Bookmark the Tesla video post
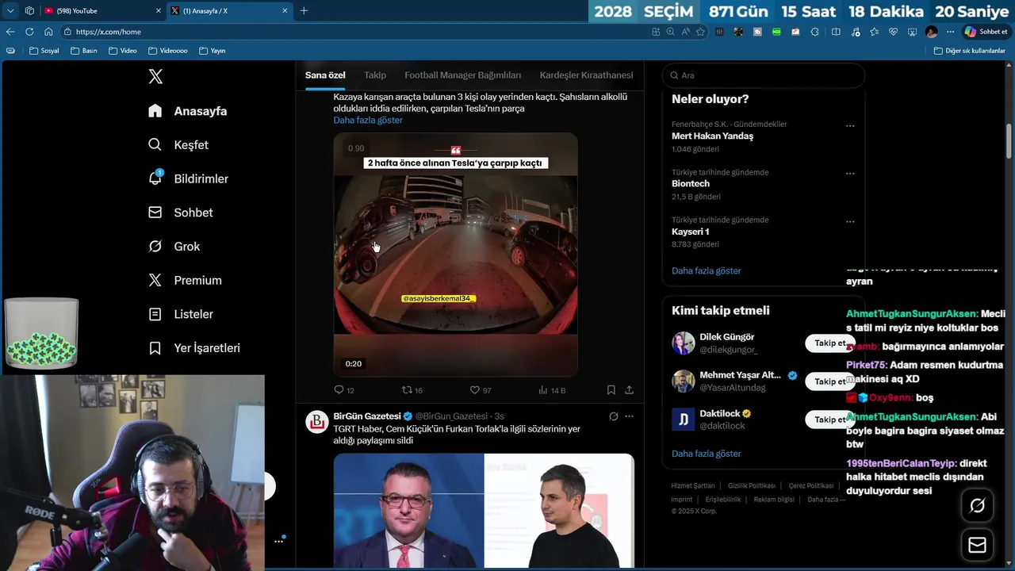This screenshot has height=571, width=1015. 611,390
